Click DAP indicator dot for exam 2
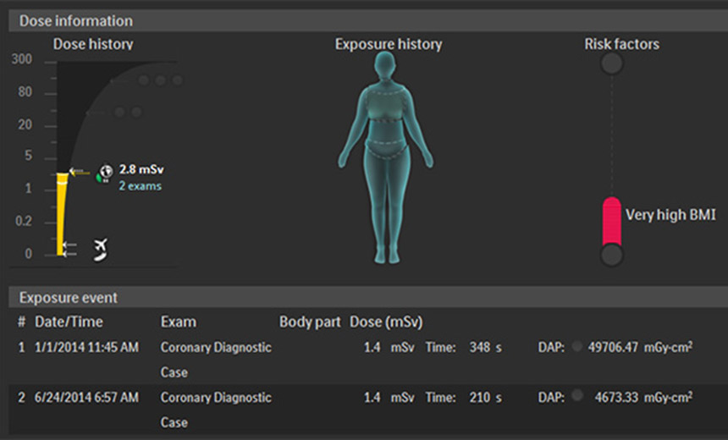 (x=577, y=395)
